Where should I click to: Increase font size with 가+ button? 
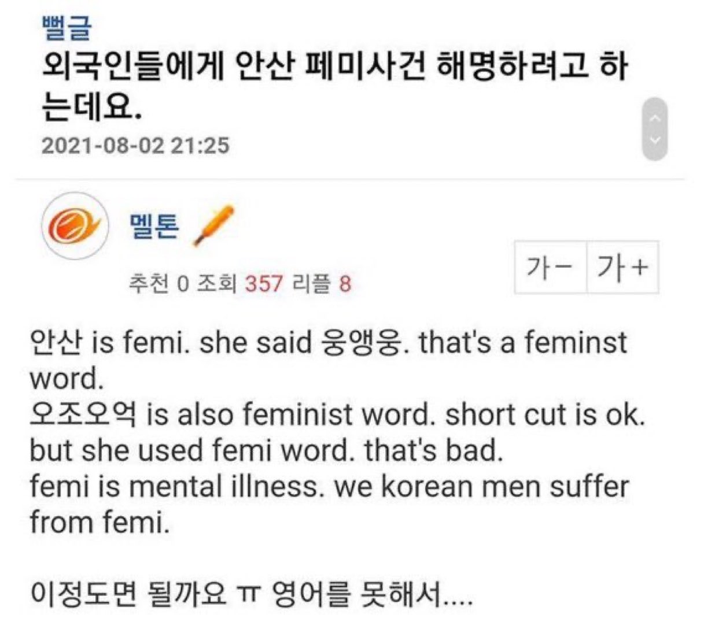click(x=622, y=267)
